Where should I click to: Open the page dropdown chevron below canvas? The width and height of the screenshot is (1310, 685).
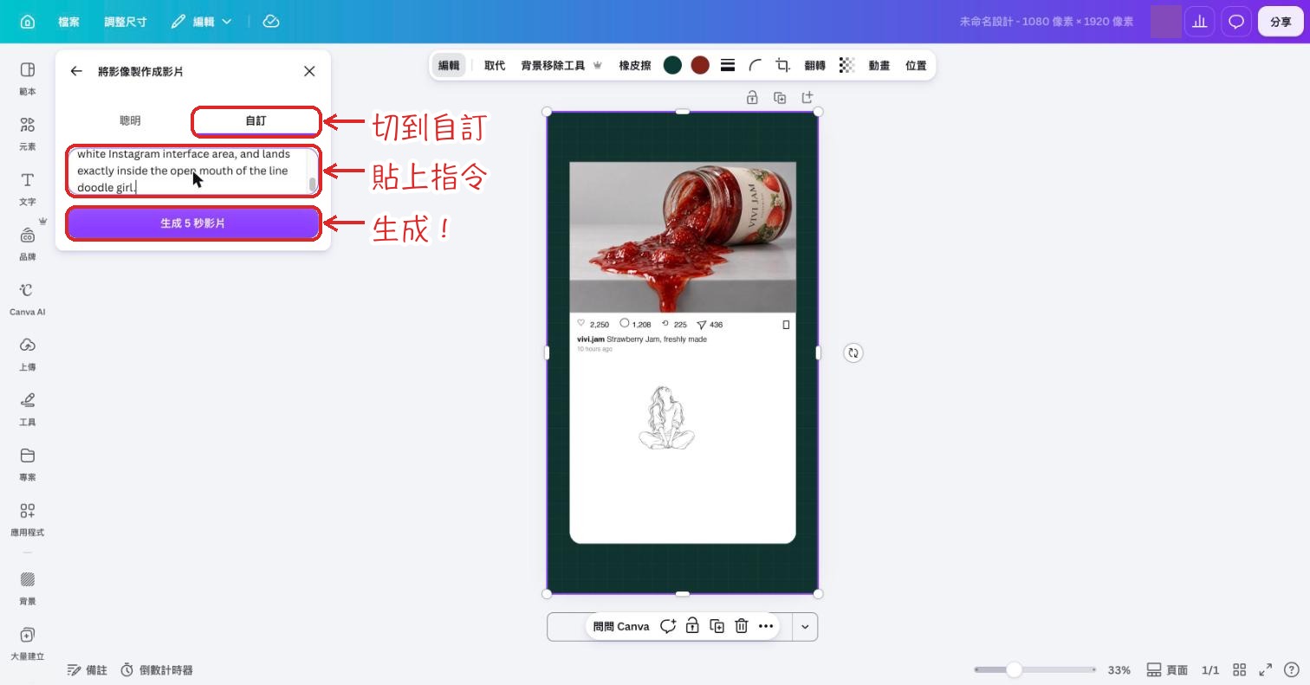tap(805, 627)
